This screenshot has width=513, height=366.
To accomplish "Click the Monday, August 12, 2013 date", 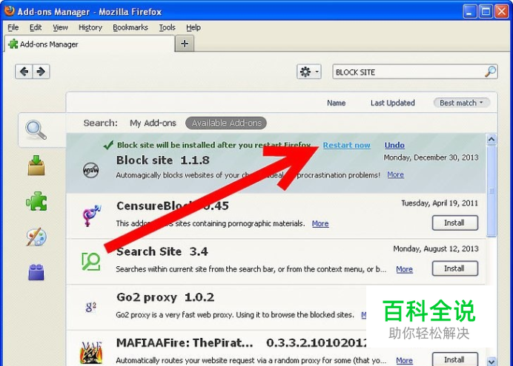I will point(436,249).
